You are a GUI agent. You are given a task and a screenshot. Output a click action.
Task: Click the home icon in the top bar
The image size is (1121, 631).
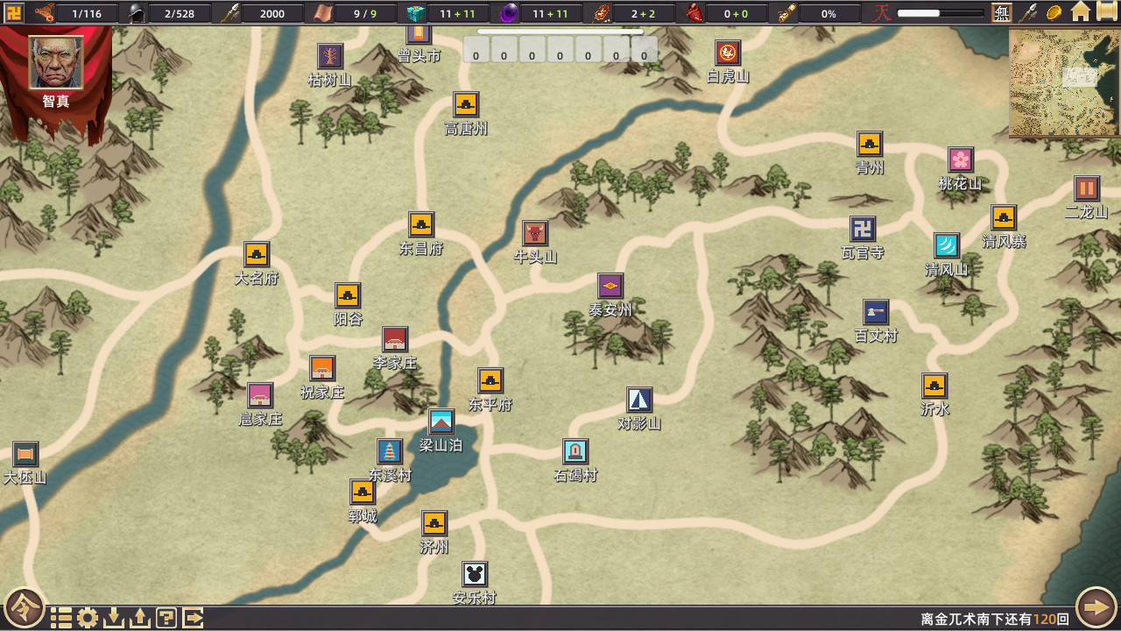[x=1081, y=12]
